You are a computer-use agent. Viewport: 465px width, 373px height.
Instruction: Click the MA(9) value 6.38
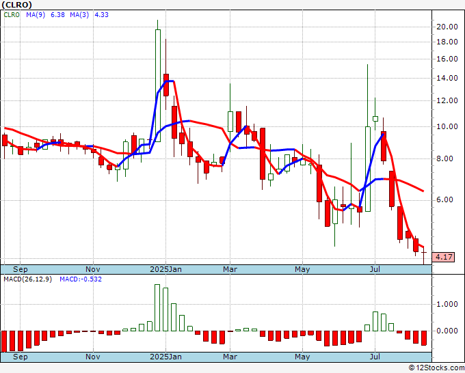pos(57,14)
